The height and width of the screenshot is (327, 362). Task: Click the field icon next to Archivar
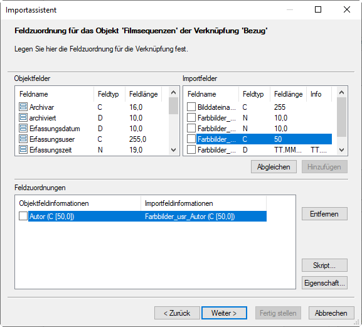[x=23, y=107]
